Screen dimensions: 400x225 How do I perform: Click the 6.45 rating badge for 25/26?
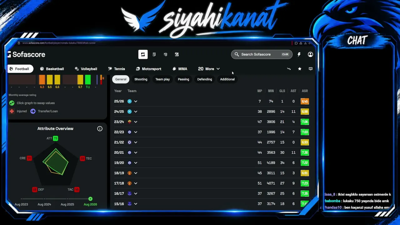click(305, 101)
